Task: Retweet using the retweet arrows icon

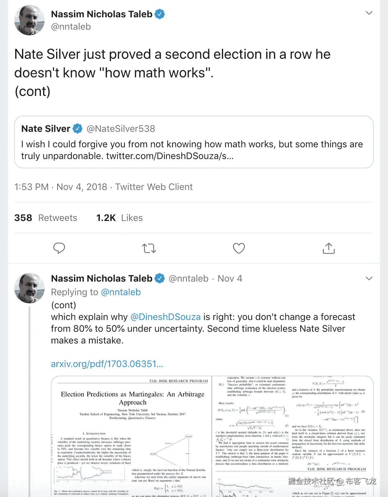Action: [x=149, y=248]
